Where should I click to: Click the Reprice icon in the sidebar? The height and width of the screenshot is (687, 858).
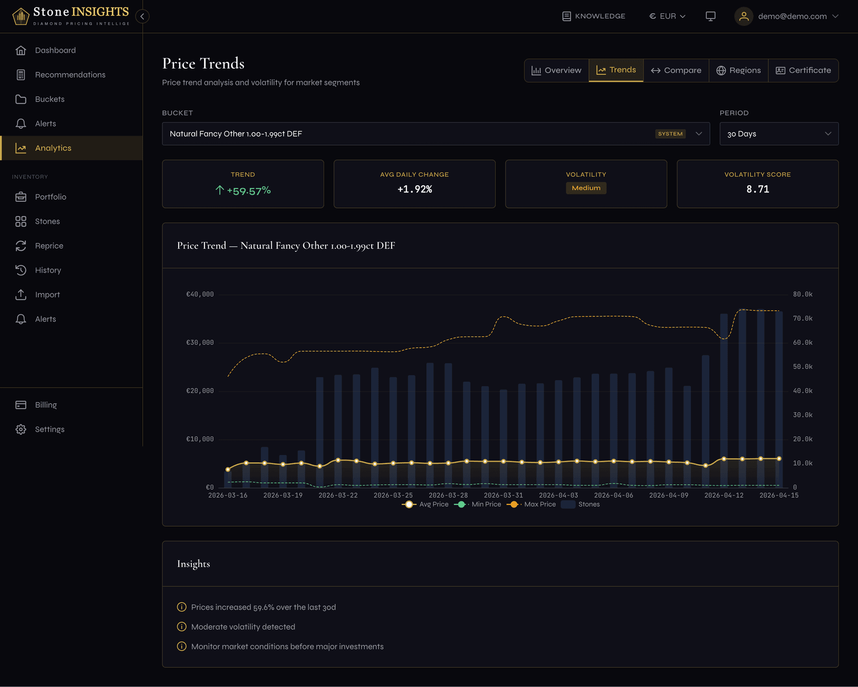tap(21, 245)
